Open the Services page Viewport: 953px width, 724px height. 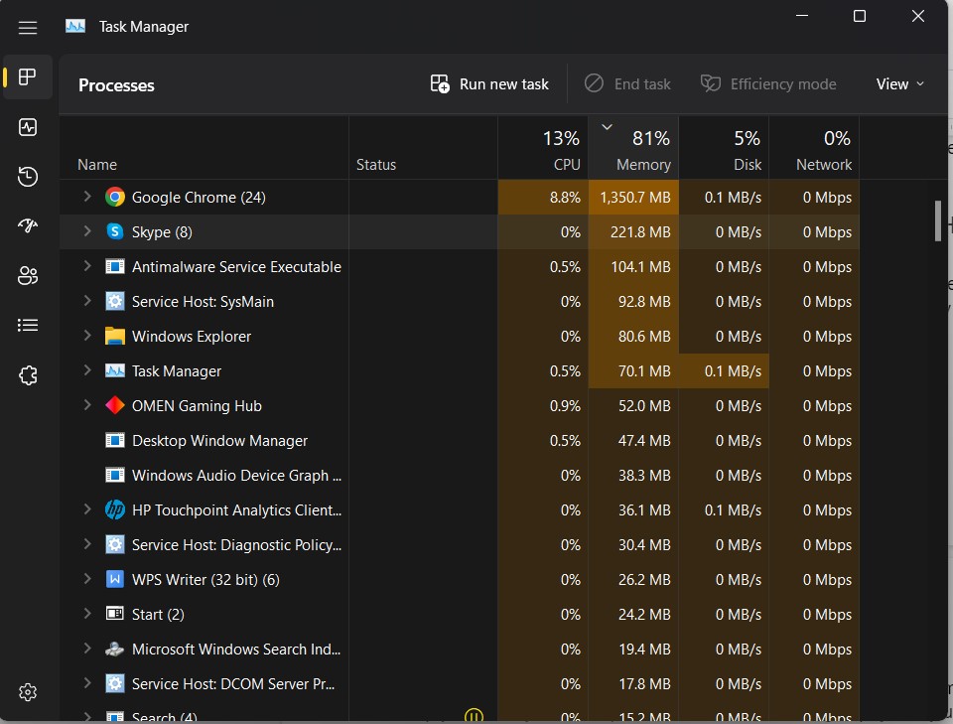(27, 374)
